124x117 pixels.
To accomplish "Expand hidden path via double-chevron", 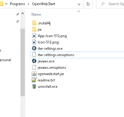I will [x=6, y=4].
